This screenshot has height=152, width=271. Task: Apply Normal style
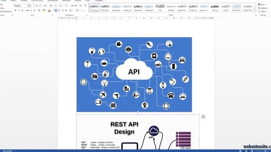(94, 8)
